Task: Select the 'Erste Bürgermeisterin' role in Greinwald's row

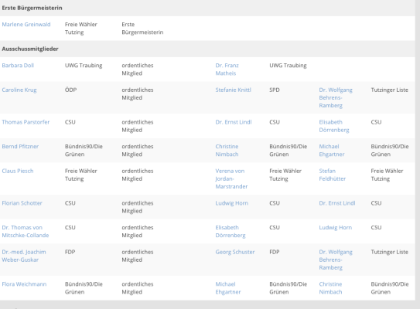Action: click(142, 29)
